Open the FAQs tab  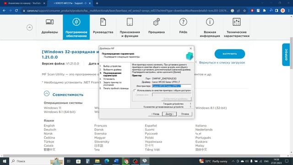183,27
